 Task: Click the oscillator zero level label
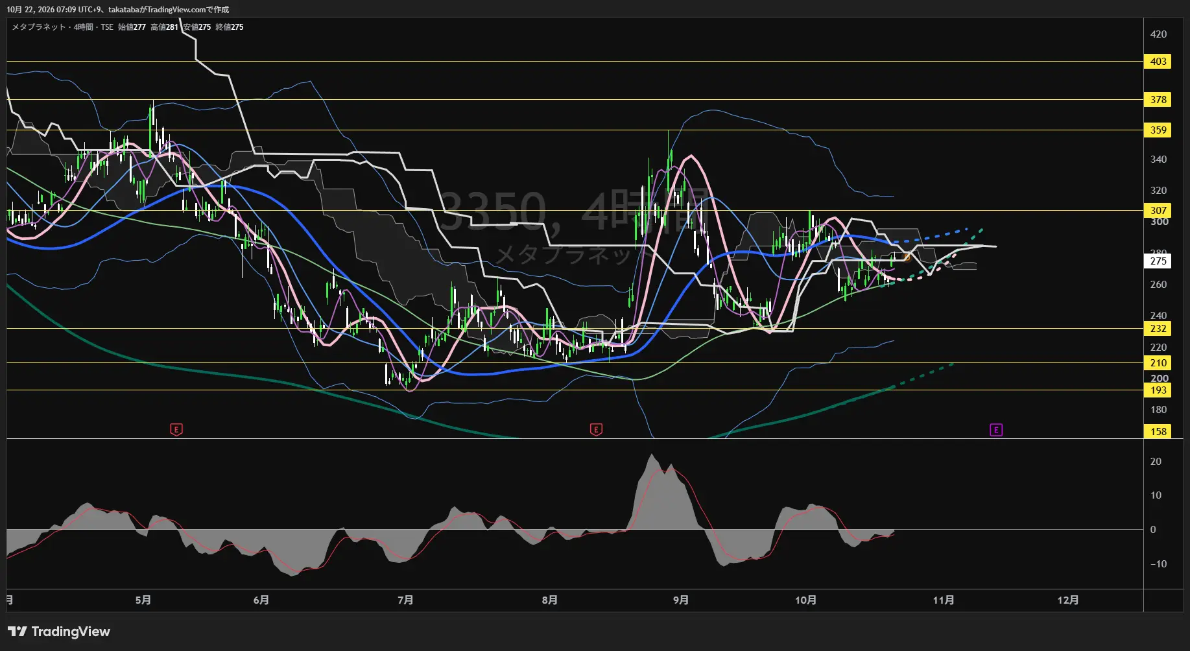(x=1153, y=530)
